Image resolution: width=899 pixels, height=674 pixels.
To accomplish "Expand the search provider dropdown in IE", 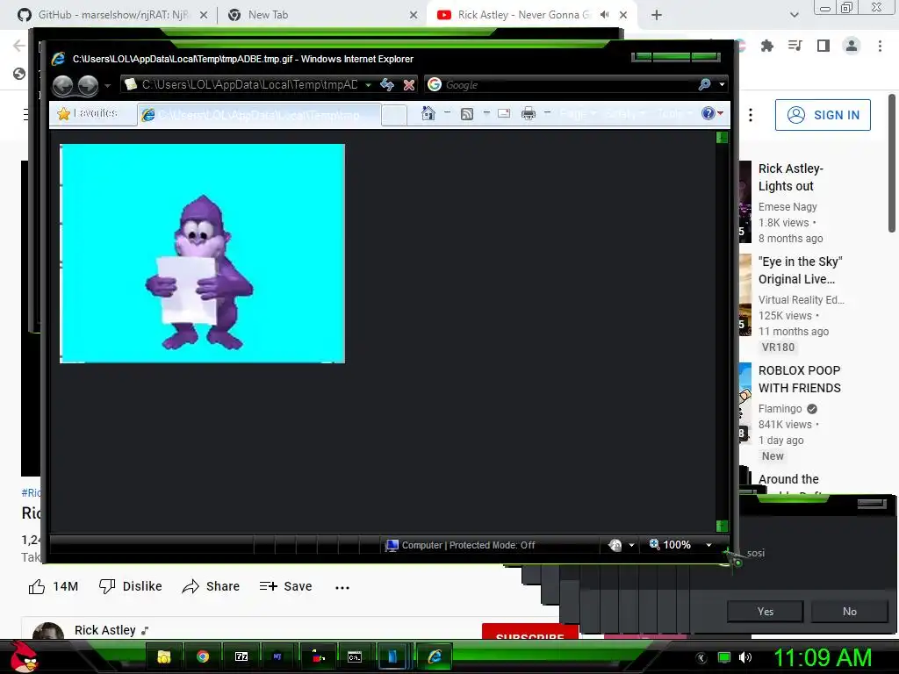I will pos(722,85).
